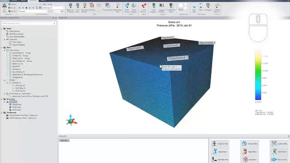Add a Well Slab Filter

pyautogui.click(x=220, y=159)
